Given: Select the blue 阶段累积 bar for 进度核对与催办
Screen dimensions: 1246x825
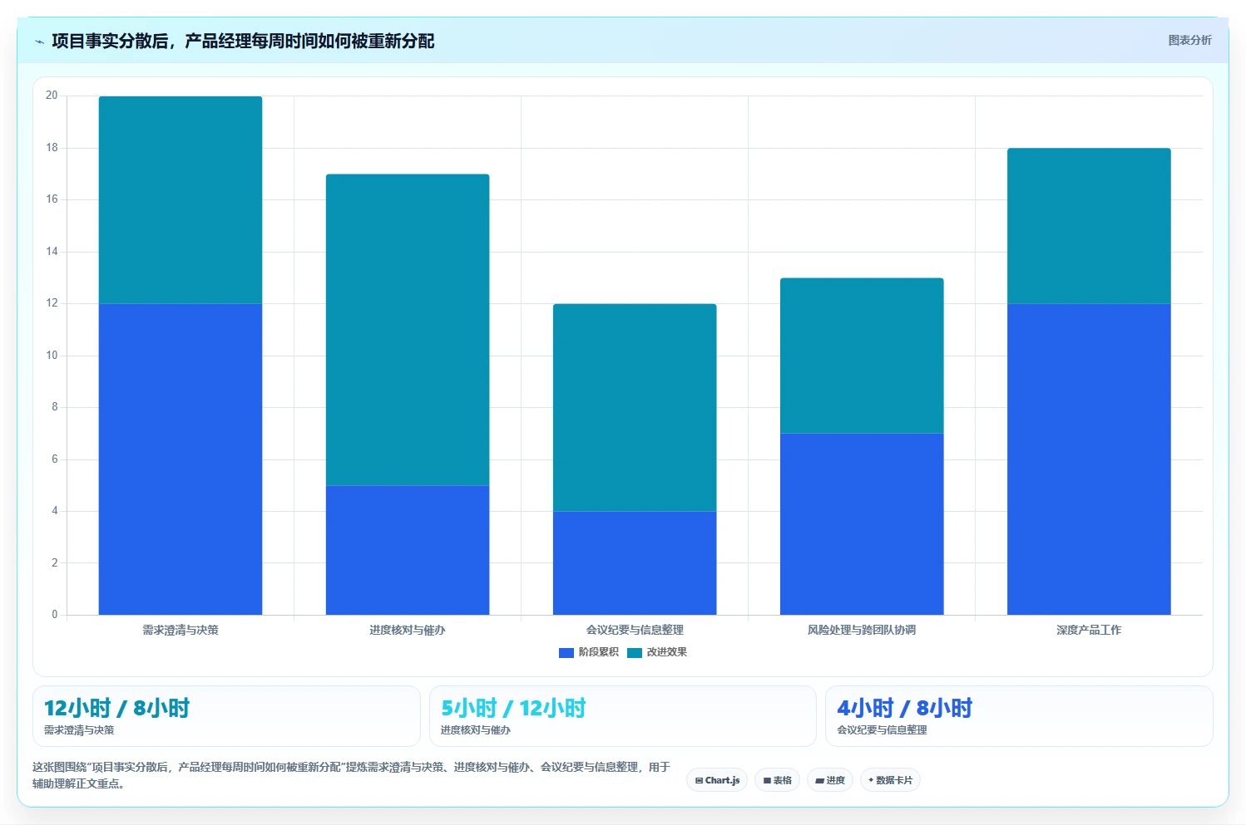Looking at the screenshot, I should [x=408, y=550].
